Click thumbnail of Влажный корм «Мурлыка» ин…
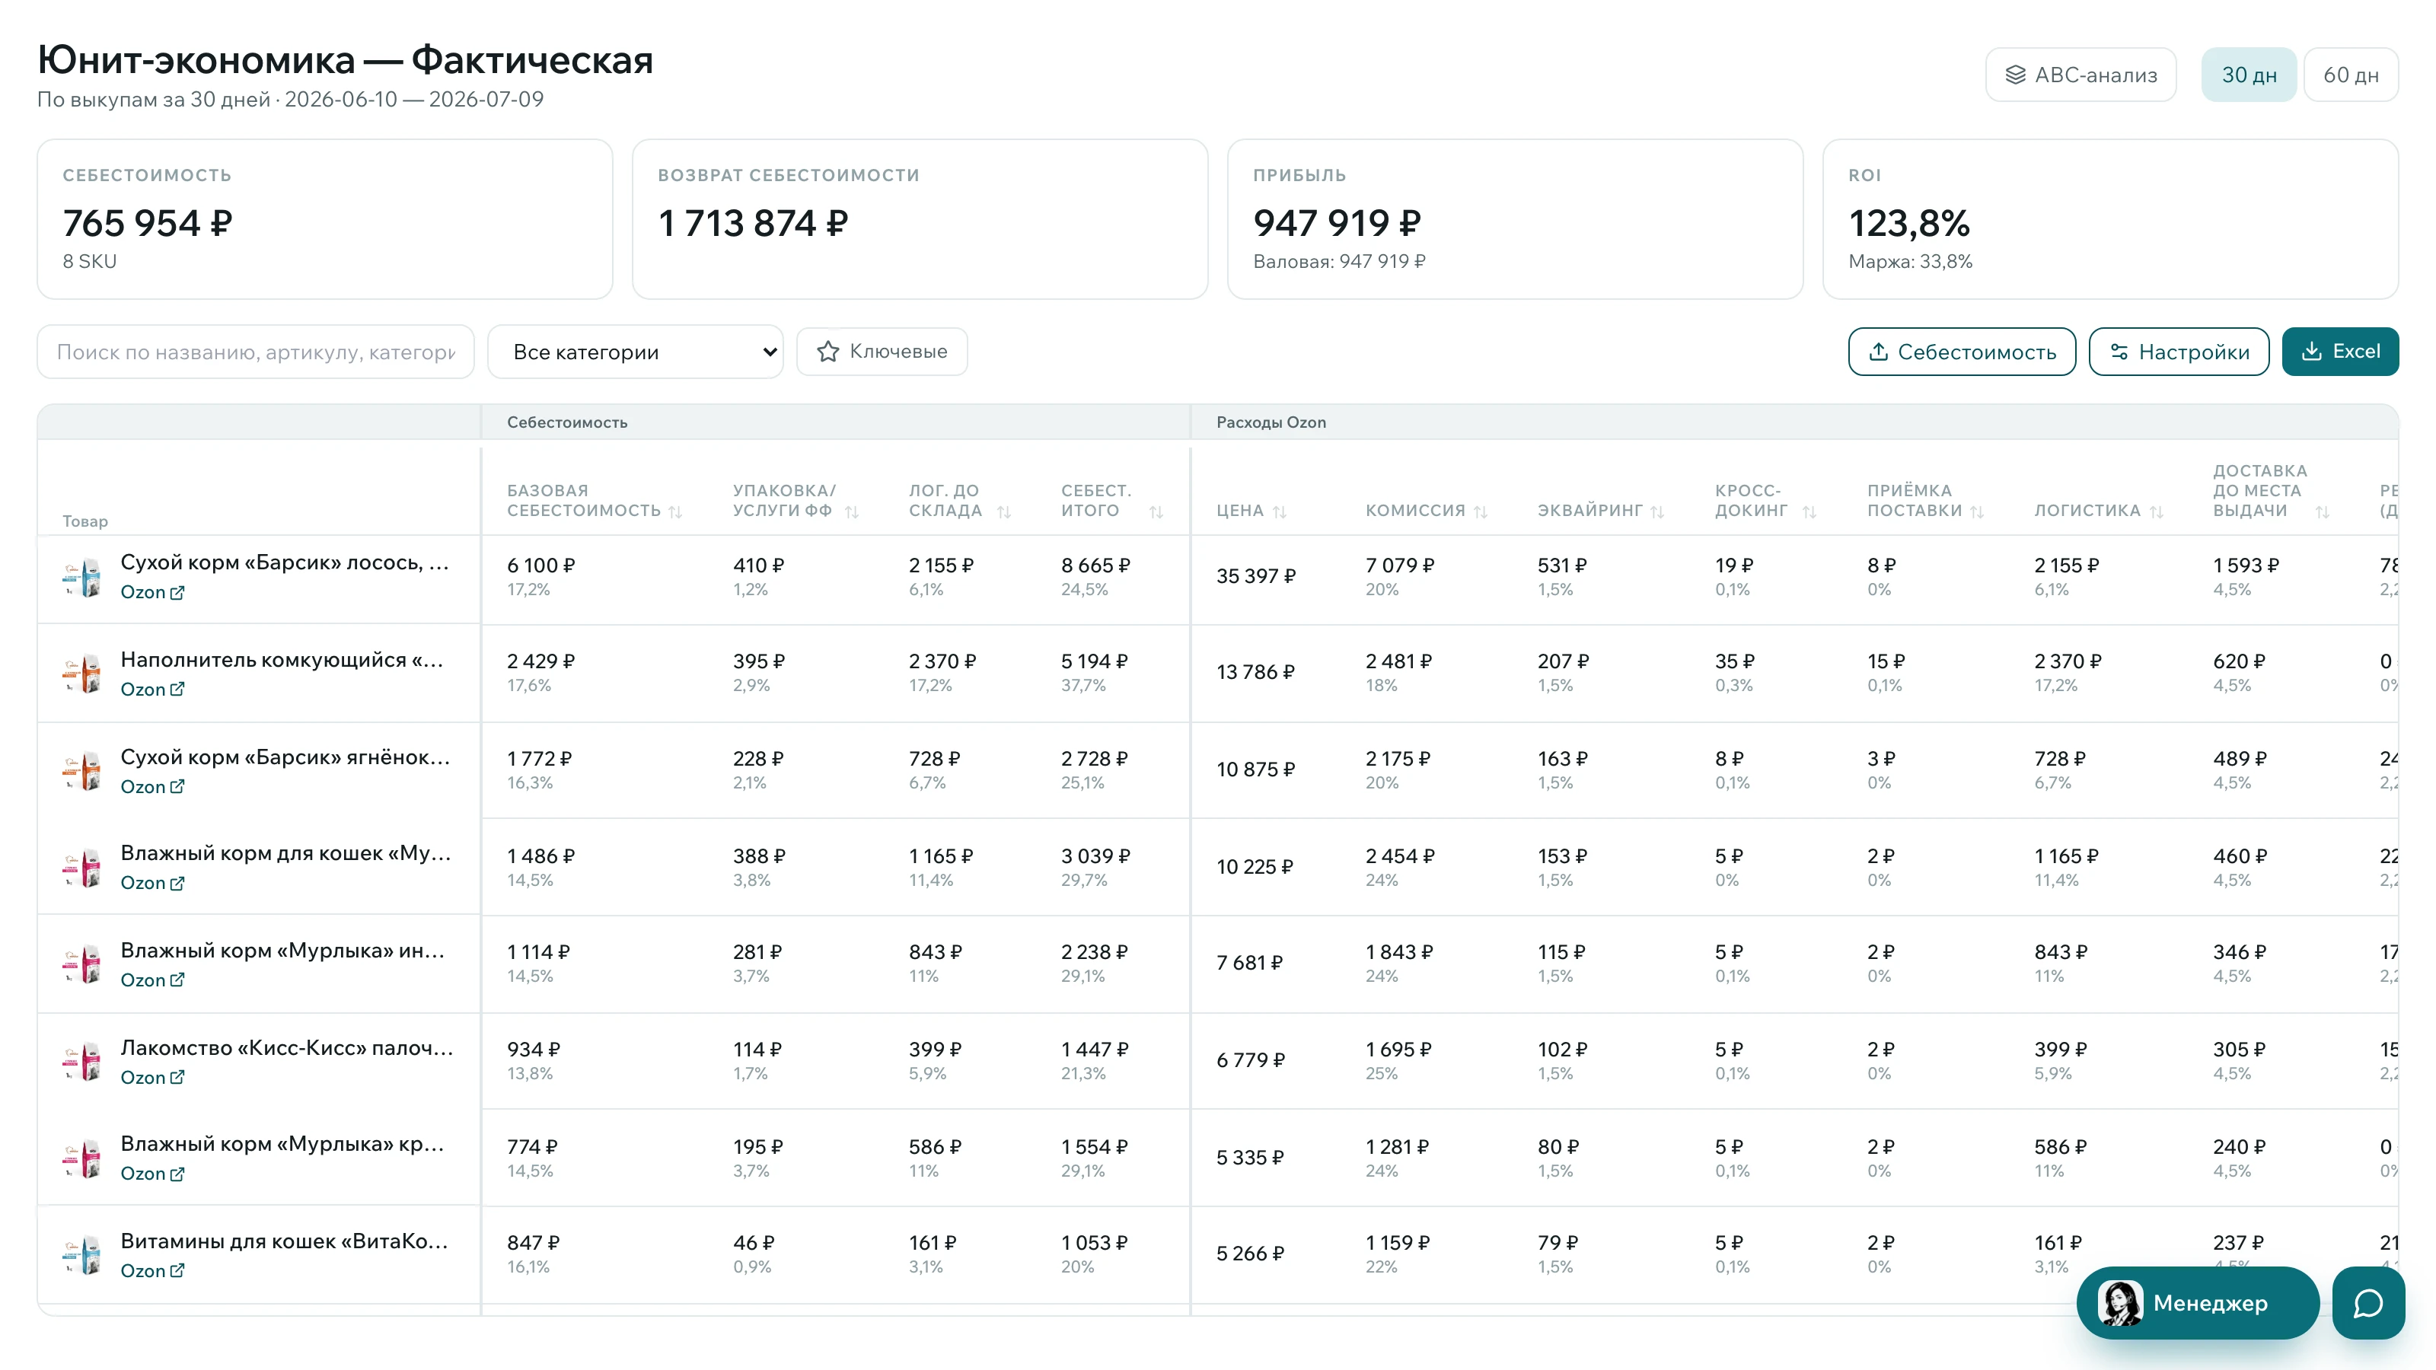The image size is (2436, 1370). coord(82,965)
